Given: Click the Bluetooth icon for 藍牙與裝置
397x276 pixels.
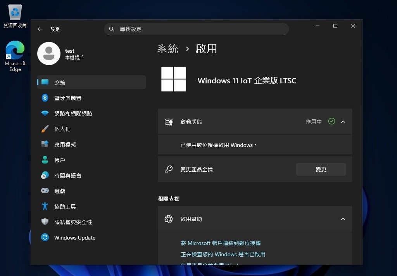Looking at the screenshot, I should [x=45, y=98].
